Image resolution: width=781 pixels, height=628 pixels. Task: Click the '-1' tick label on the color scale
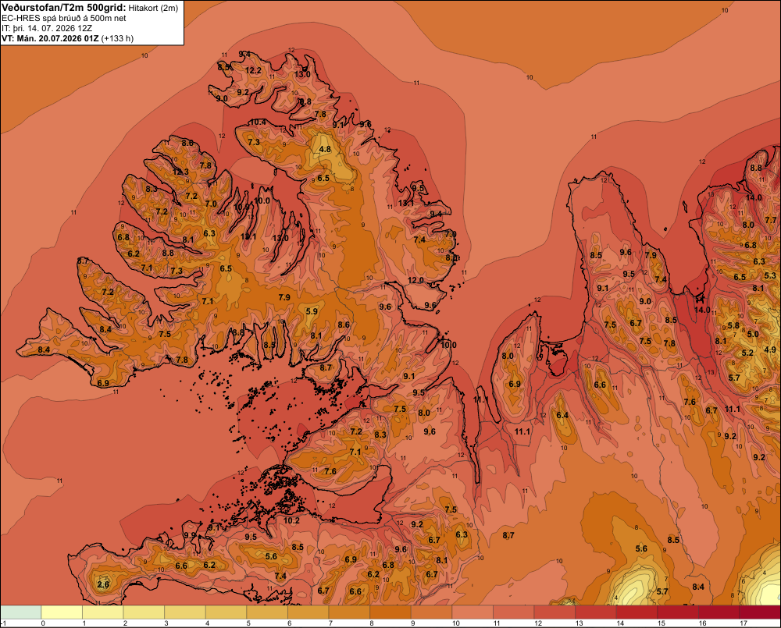click(x=3, y=623)
